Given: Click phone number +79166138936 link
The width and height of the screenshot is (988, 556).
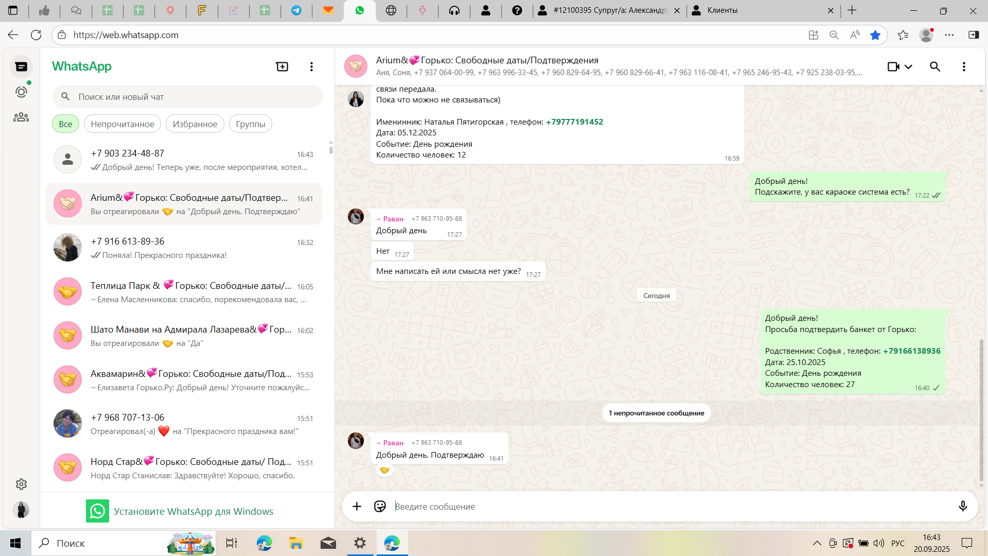Looking at the screenshot, I should click(911, 351).
